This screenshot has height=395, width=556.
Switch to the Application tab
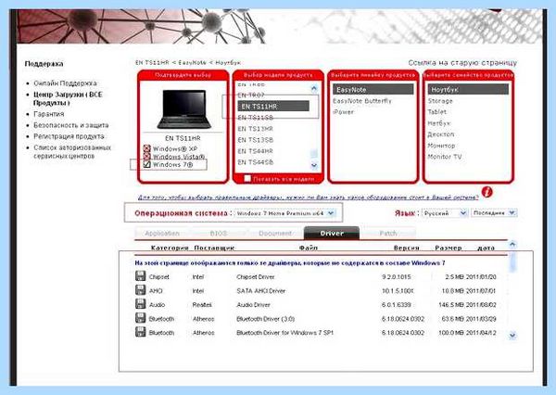click(x=162, y=233)
